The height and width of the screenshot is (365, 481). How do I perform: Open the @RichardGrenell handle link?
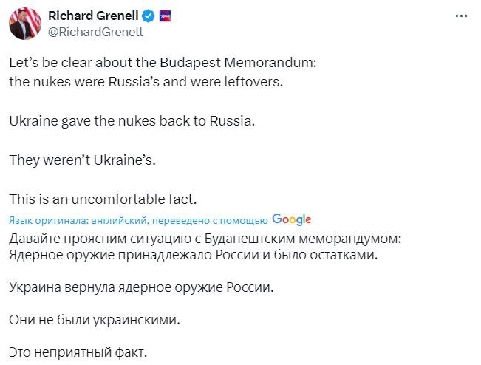pyautogui.click(x=96, y=32)
